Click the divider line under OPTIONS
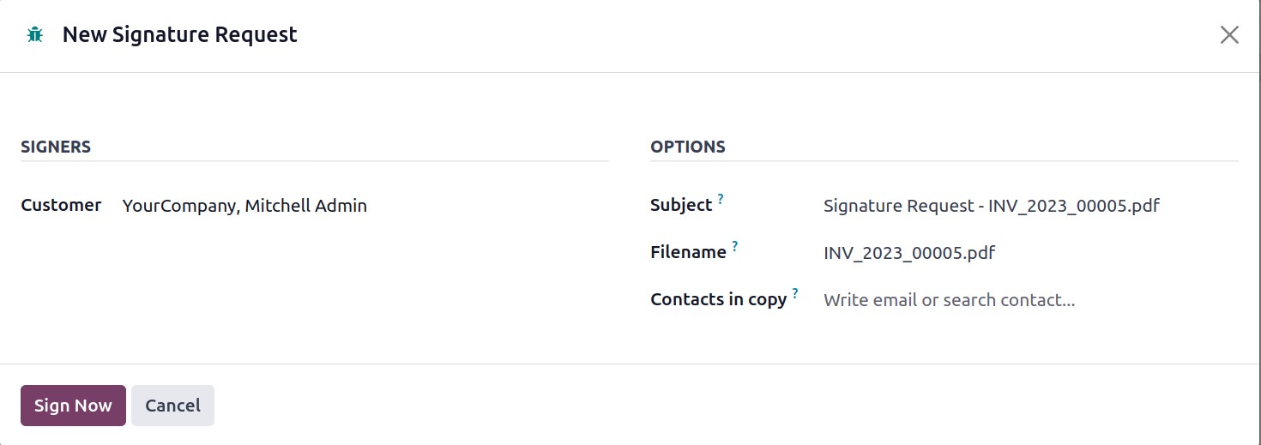This screenshot has height=445, width=1261. pyautogui.click(x=944, y=161)
